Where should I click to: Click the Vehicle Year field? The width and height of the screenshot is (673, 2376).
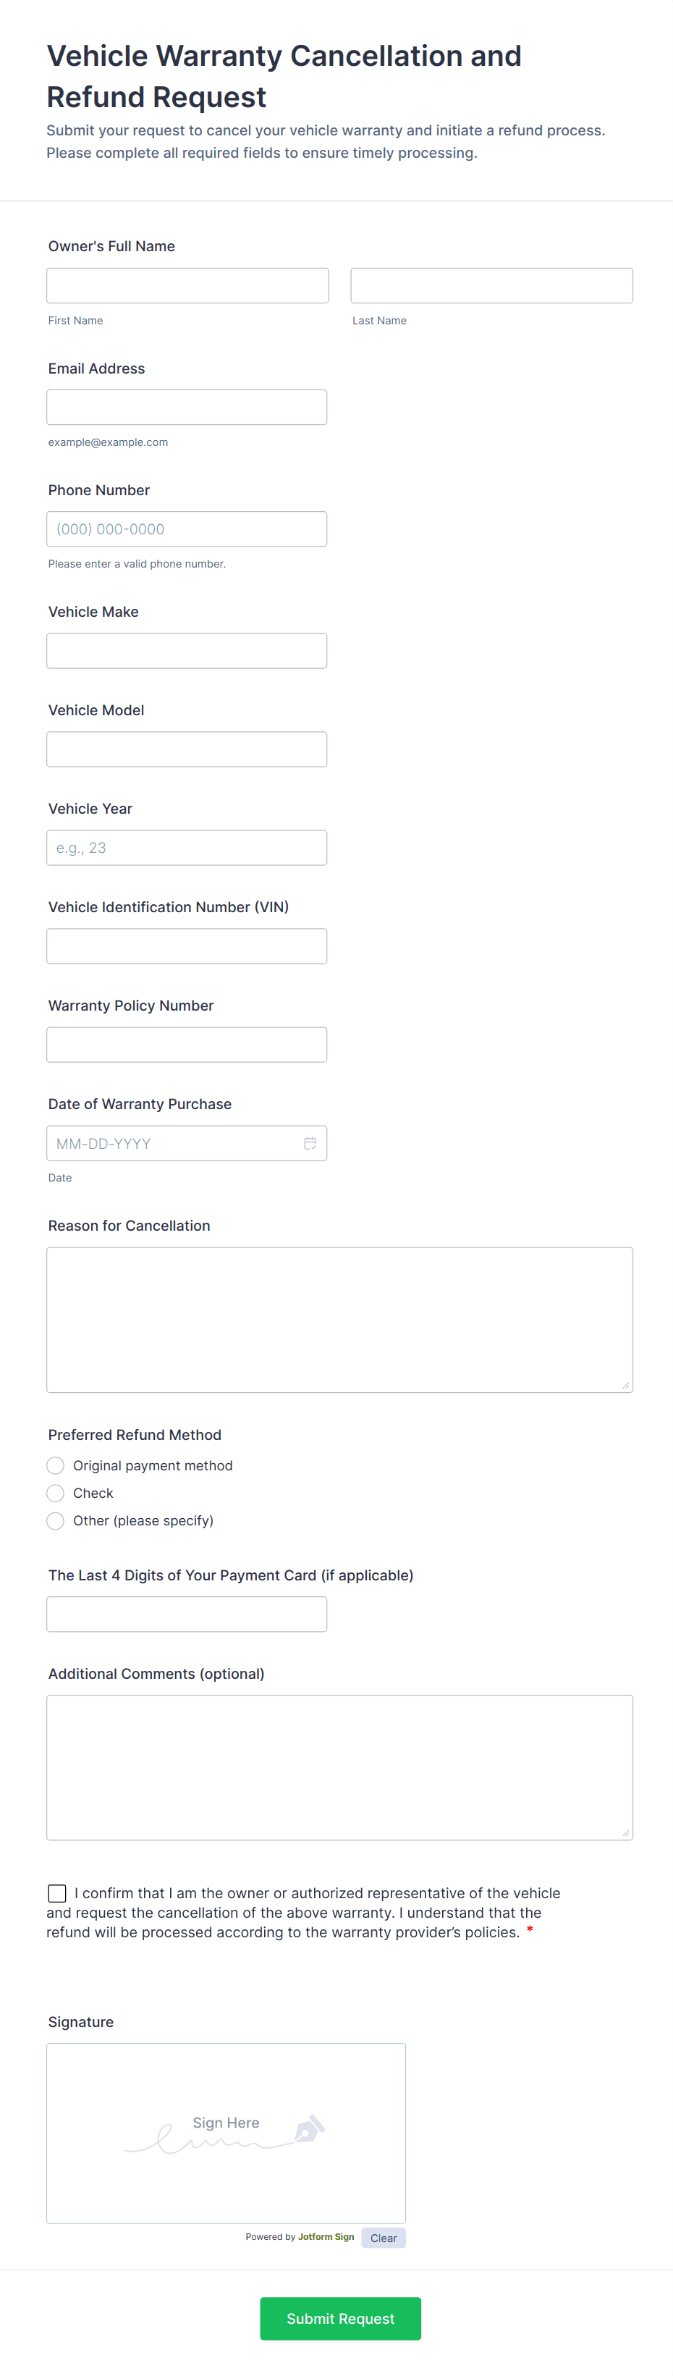[186, 848]
